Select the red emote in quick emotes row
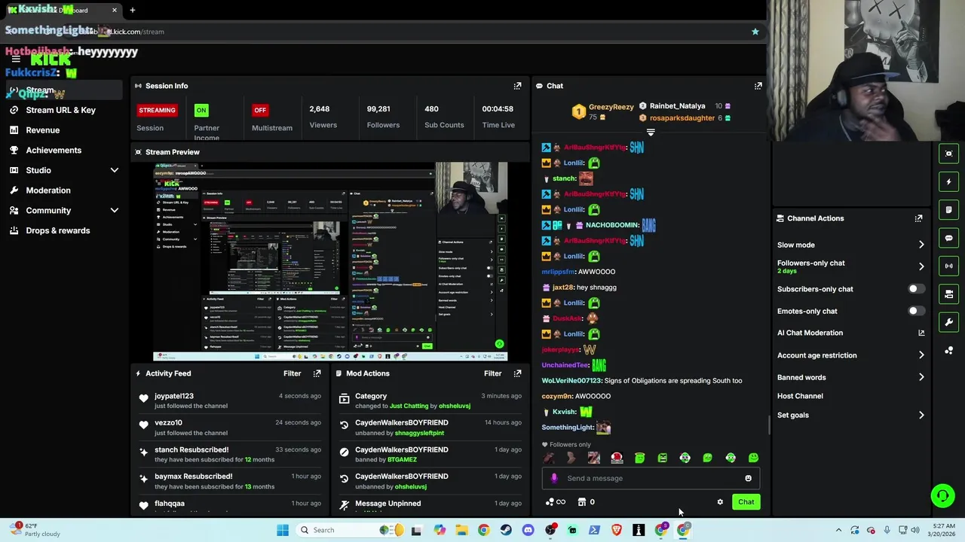Viewport: 965px width, 542px height. pos(617,458)
